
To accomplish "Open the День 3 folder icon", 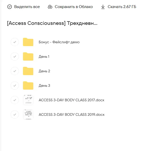I will click(x=28, y=85).
